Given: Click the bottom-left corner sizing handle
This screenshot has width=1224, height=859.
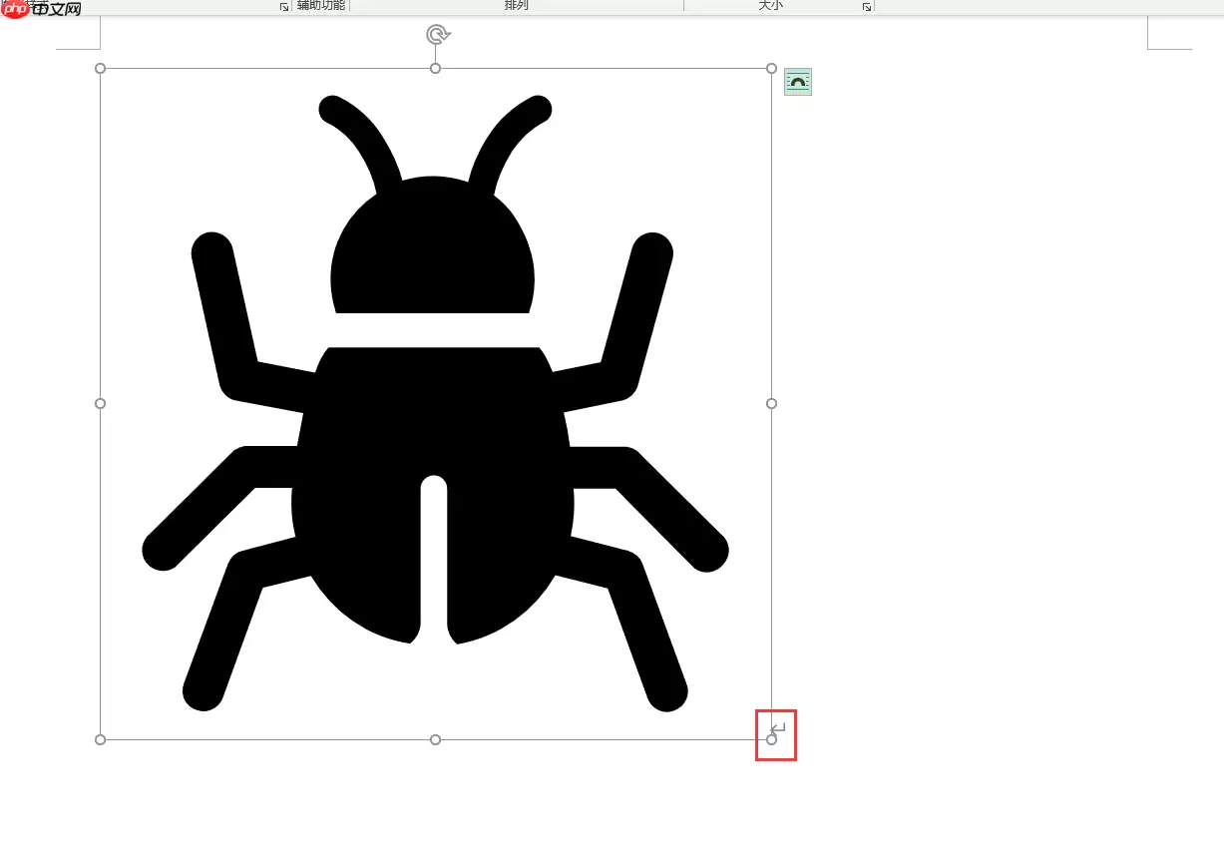Looking at the screenshot, I should (x=100, y=739).
